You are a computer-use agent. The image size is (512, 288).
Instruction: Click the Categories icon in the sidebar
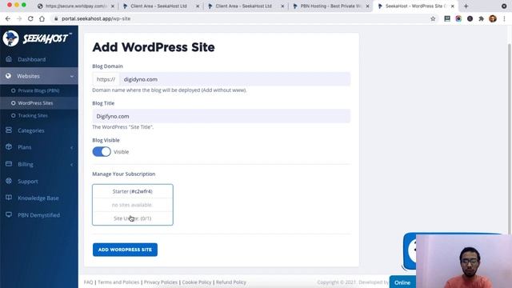click(9, 130)
